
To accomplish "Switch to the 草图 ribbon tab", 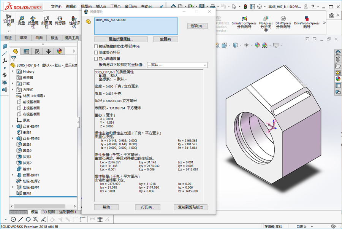I will [23, 38].
